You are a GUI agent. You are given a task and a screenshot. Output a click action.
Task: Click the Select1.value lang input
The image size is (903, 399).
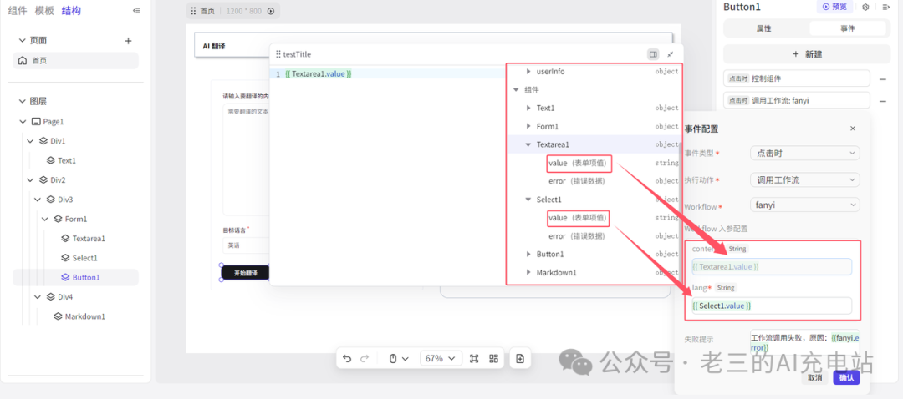772,306
